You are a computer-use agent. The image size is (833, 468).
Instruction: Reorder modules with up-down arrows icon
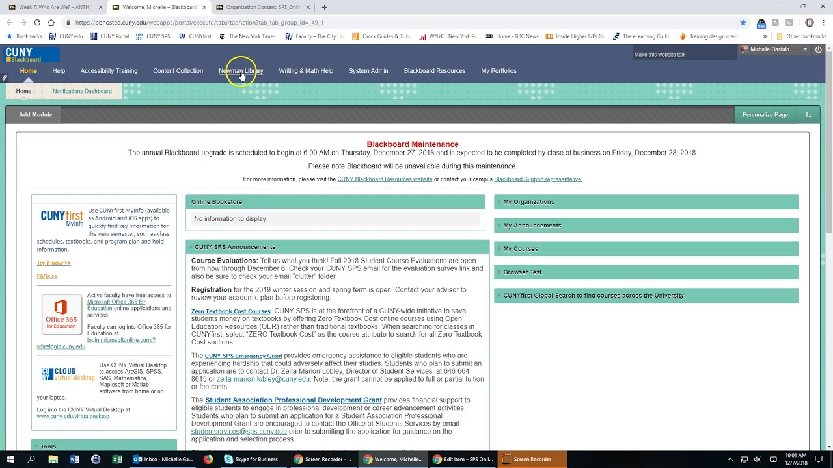(x=808, y=115)
